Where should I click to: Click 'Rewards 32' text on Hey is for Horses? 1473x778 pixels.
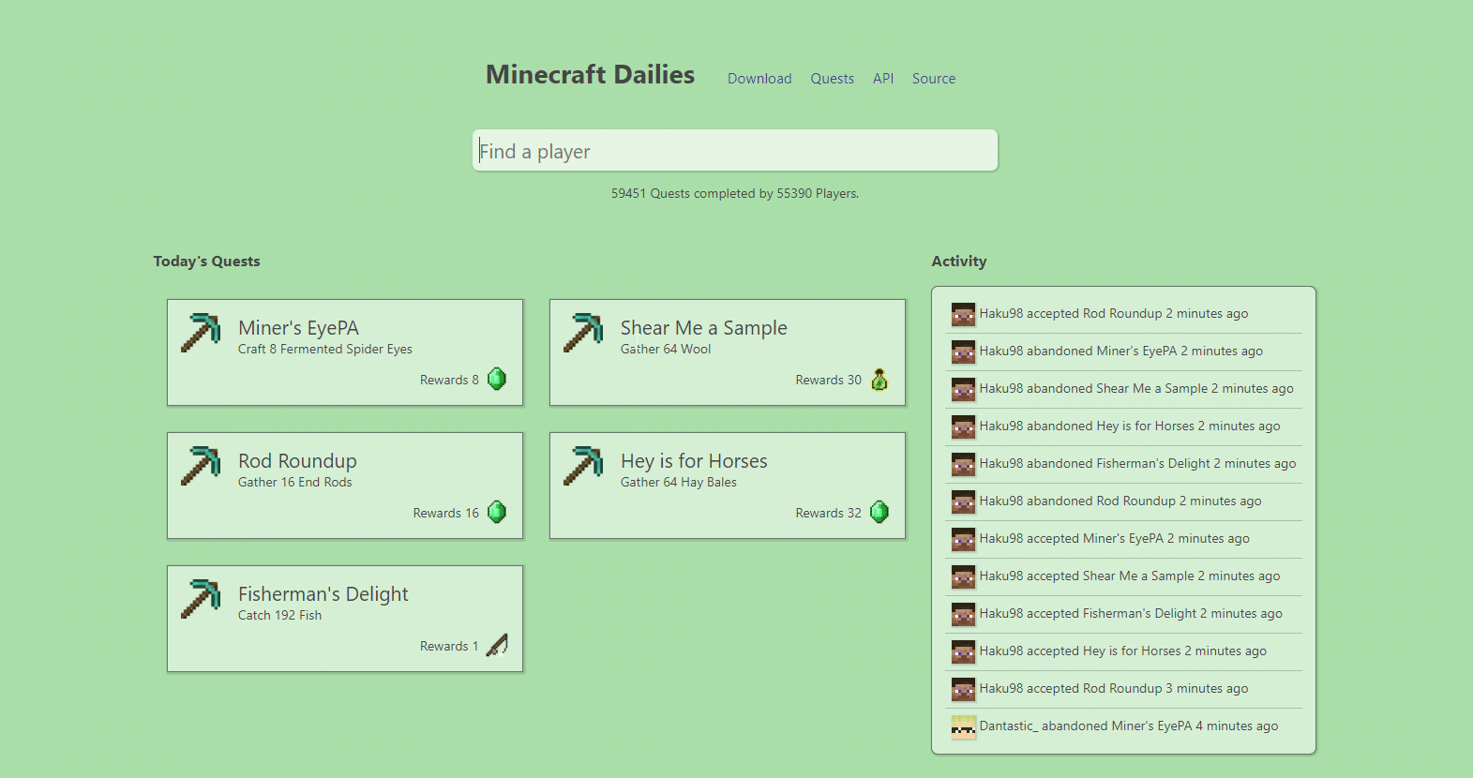tap(829, 513)
